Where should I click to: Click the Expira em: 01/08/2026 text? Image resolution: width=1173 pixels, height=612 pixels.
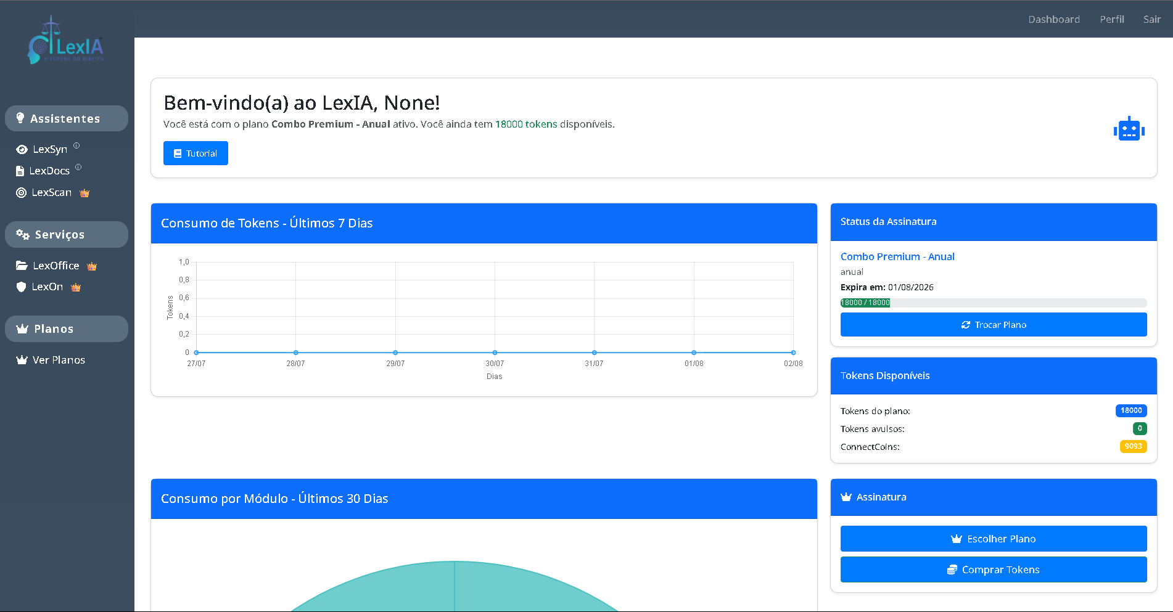pos(887,287)
